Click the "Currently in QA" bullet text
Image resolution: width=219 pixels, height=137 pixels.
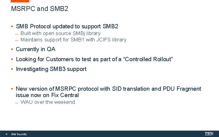(36, 49)
